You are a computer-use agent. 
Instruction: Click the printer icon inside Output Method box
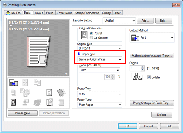point(135,38)
